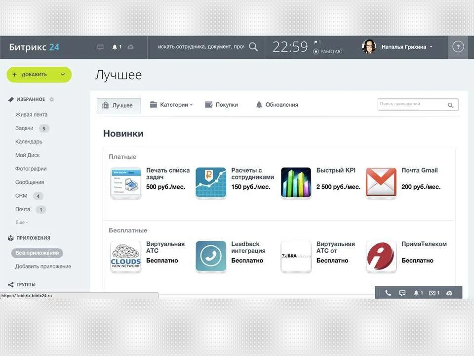The width and height of the screenshot is (474, 356).
Task: Open Фотографии in sidebar
Action: pyautogui.click(x=31, y=169)
